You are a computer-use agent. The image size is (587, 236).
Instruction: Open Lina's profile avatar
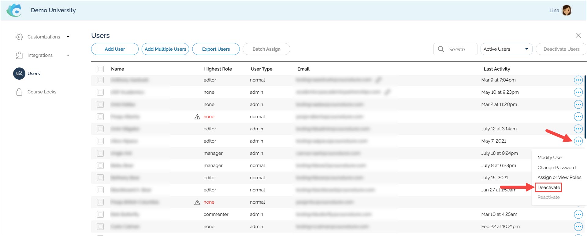(567, 10)
